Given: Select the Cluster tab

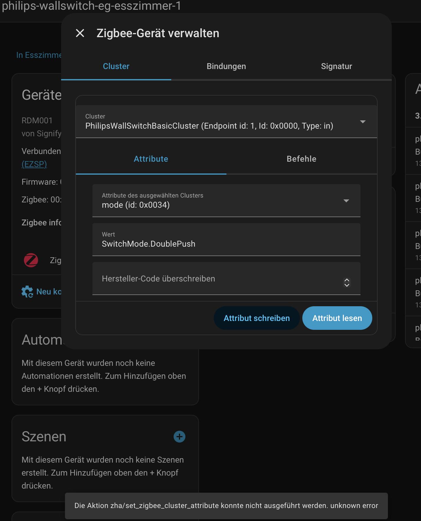Looking at the screenshot, I should (116, 66).
